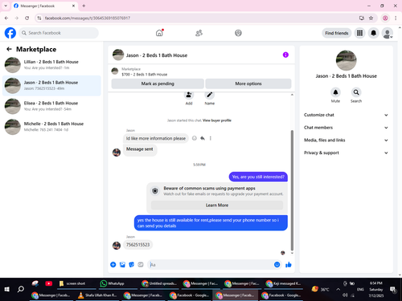Open Elisea's 2 Beds 1 Bath House chat
Screen dimensions: 402x301
point(51,106)
